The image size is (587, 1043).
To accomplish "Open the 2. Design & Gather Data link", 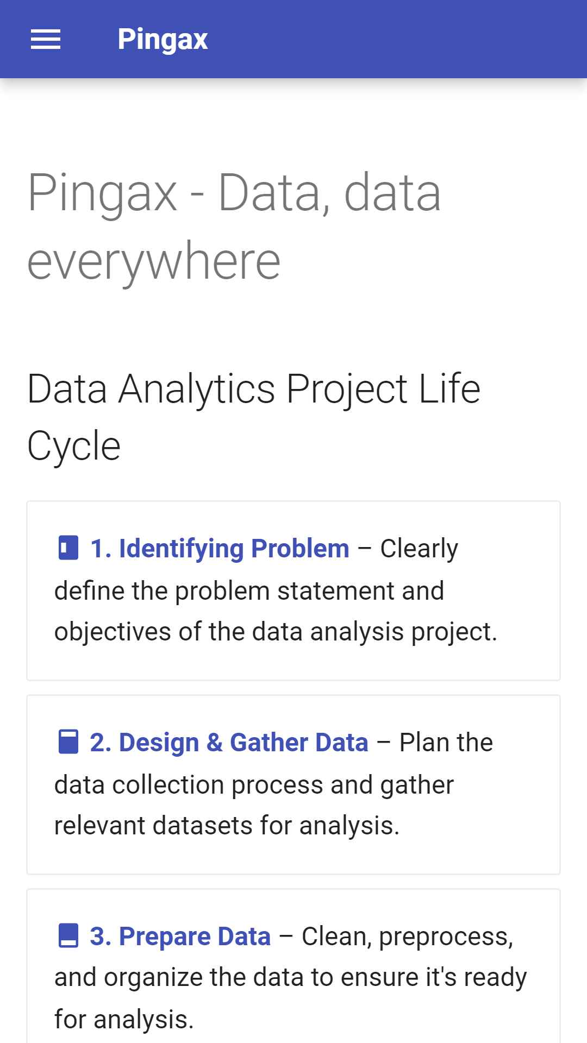I will pyautogui.click(x=229, y=742).
